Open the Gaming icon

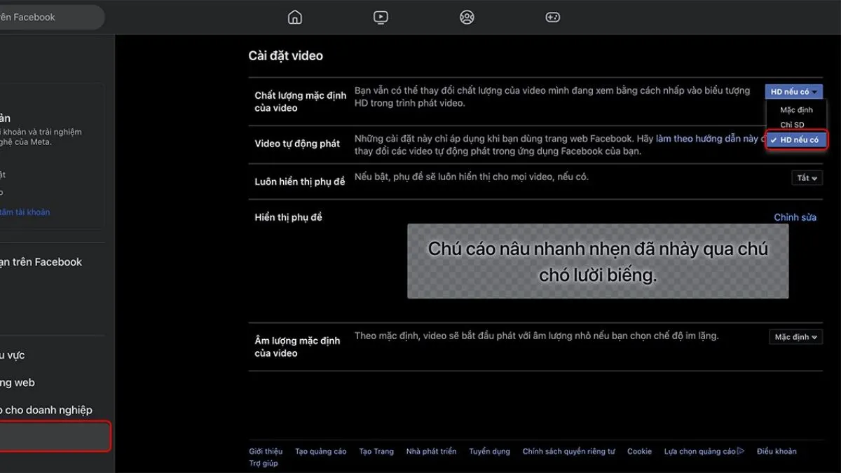click(x=552, y=17)
